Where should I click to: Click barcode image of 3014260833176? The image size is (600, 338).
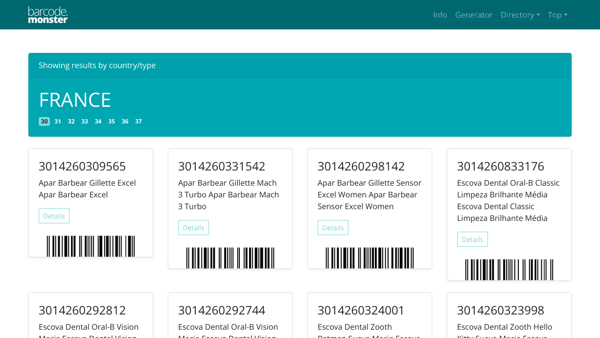(x=509, y=269)
